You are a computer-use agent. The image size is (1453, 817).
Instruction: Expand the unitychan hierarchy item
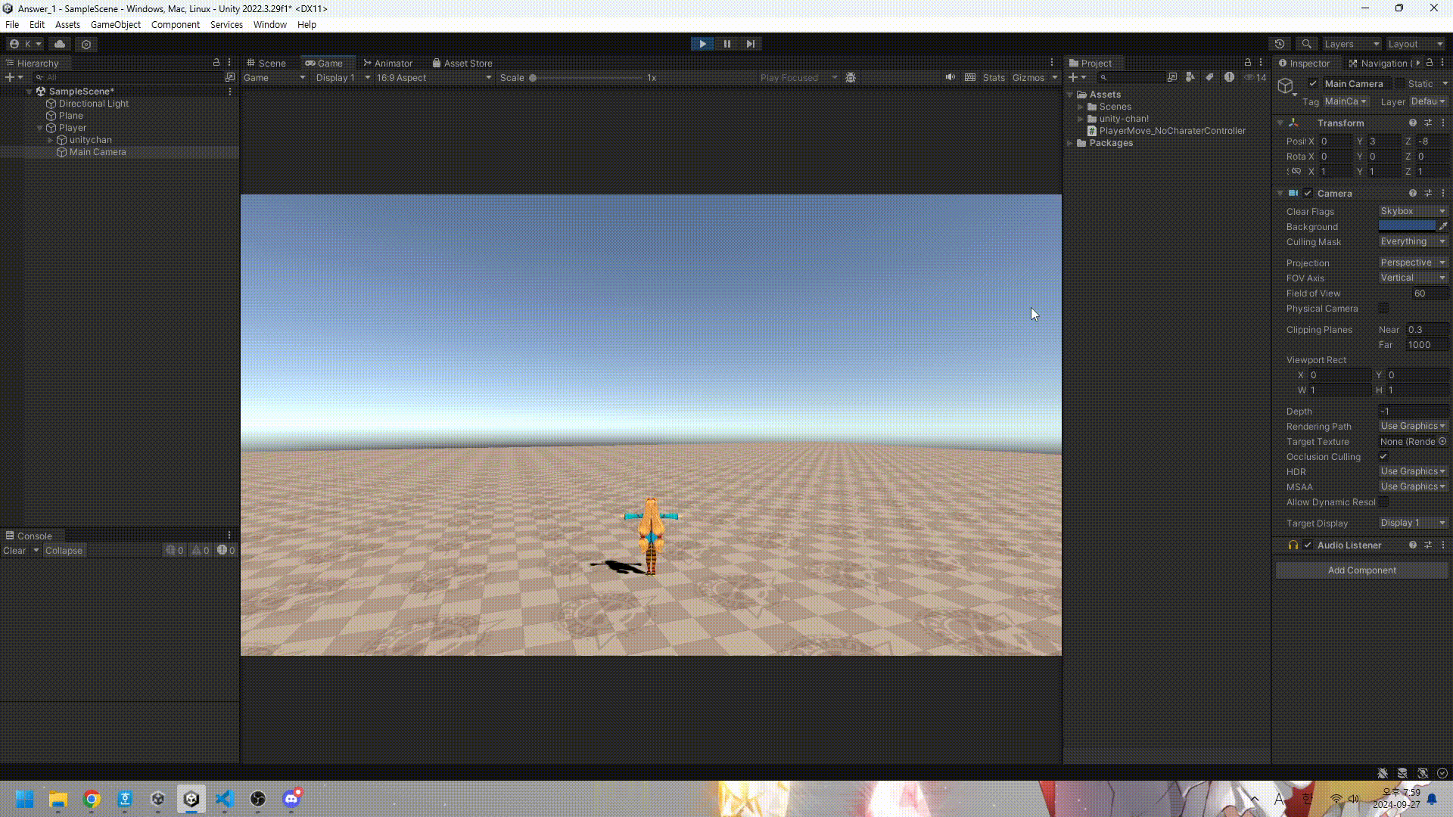(51, 140)
